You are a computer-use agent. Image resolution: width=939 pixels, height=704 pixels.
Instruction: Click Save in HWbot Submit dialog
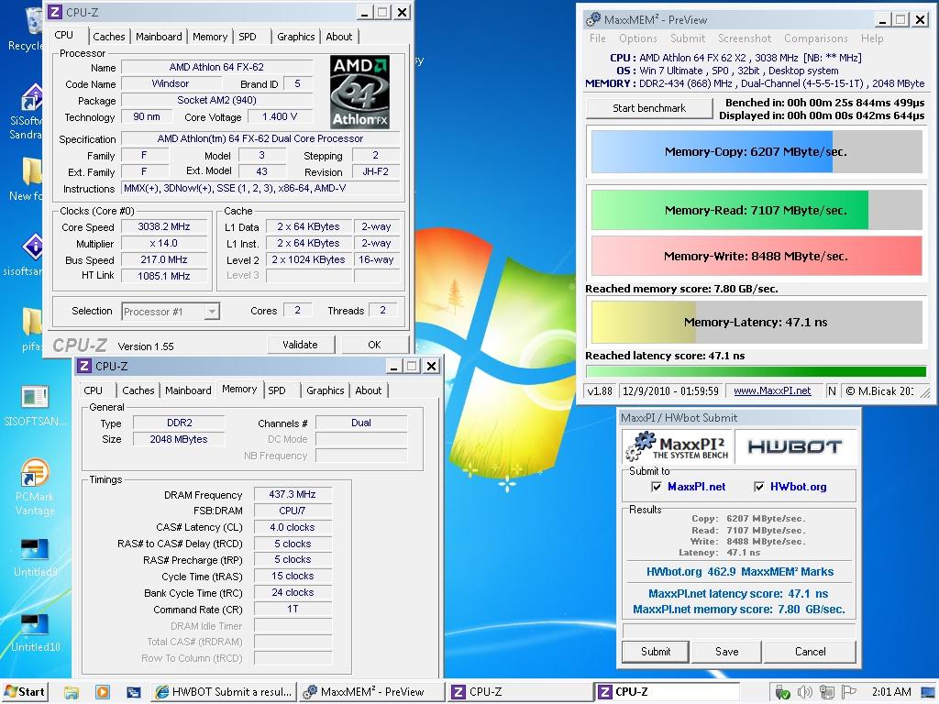coord(726,652)
